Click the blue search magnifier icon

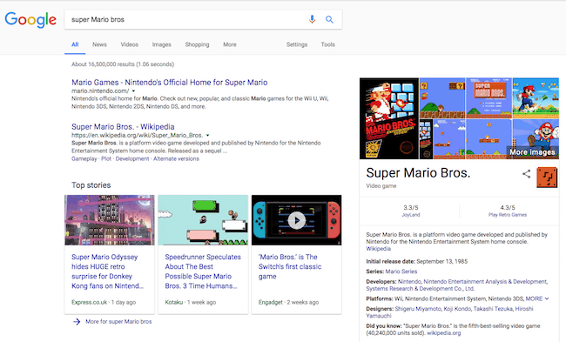click(329, 19)
